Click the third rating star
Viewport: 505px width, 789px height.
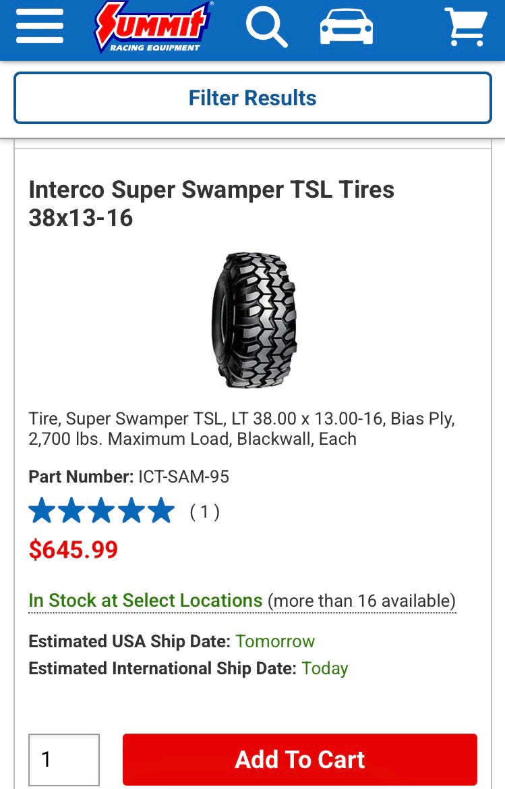(x=102, y=511)
